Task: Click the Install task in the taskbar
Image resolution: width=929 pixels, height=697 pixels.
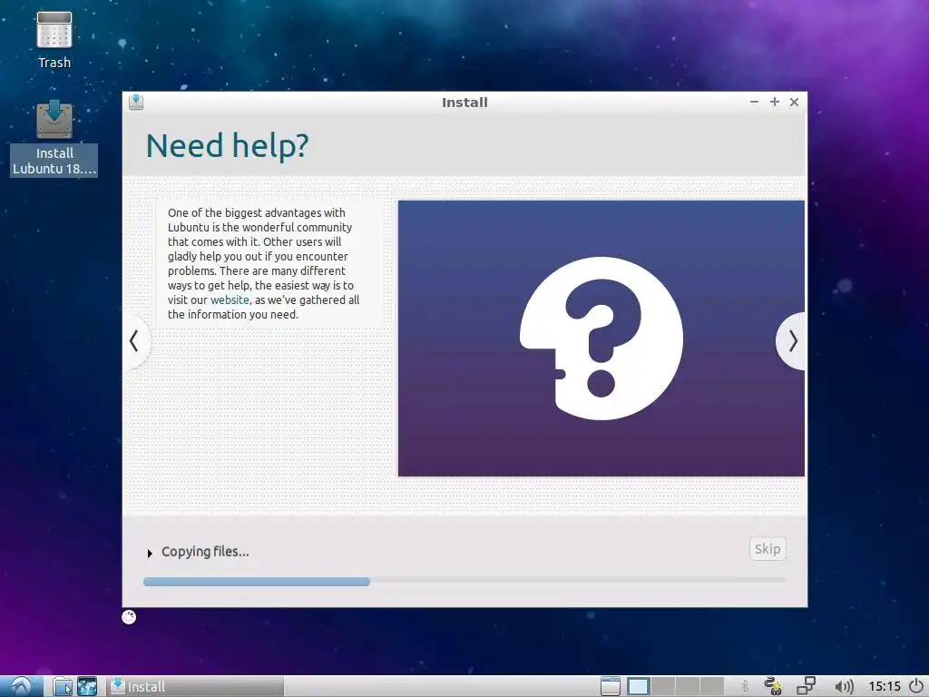Action: [196, 686]
